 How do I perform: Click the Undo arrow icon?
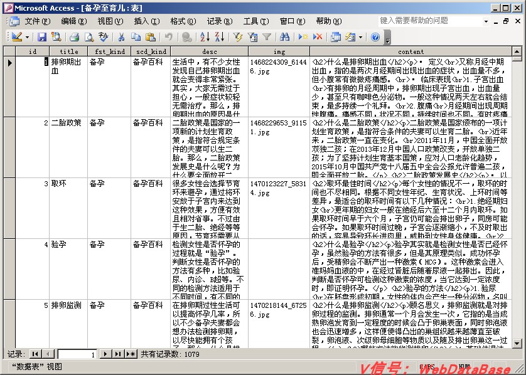[x=169, y=37]
